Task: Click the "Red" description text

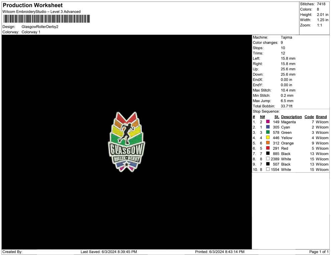Action: (285, 149)
